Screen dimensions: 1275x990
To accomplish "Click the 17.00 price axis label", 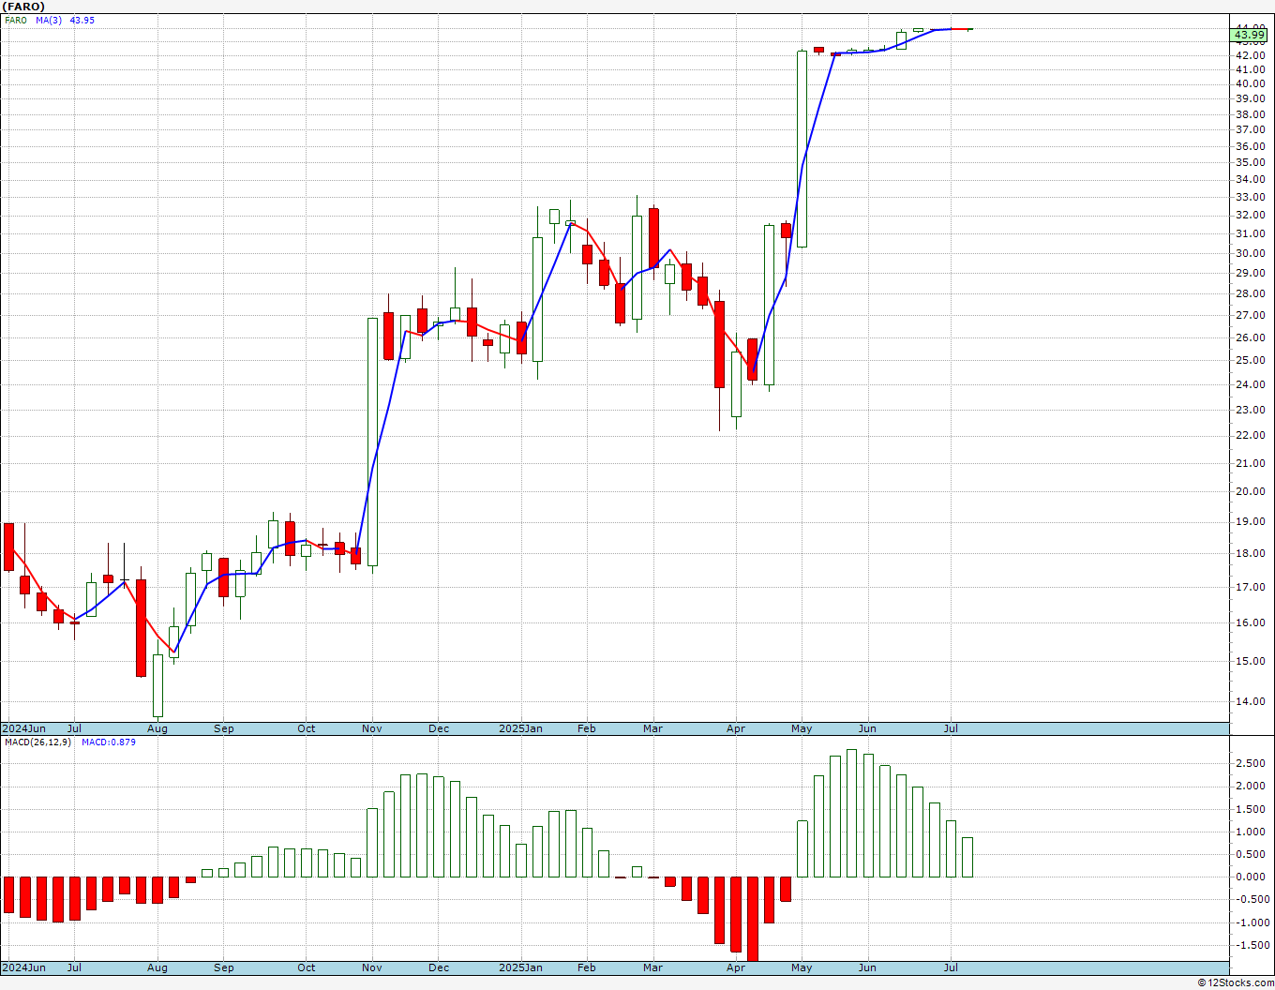I will tap(1249, 588).
